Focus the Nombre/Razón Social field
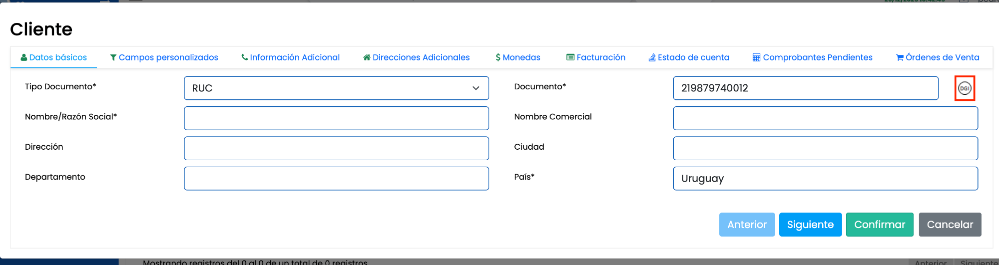This screenshot has height=265, width=999. (336, 118)
